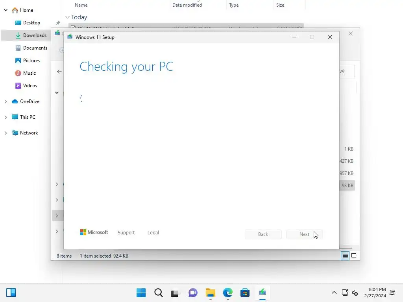Select the file sized 427 KB
This screenshot has height=302, width=403.
pyautogui.click(x=346, y=161)
